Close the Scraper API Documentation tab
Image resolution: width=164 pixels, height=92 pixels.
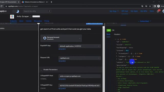tap(19, 2)
